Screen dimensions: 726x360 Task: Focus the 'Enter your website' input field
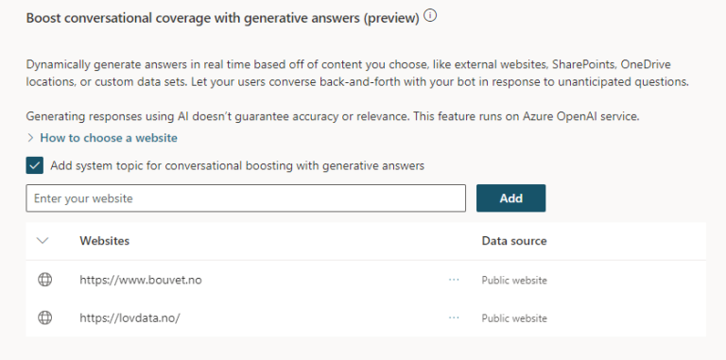(246, 198)
